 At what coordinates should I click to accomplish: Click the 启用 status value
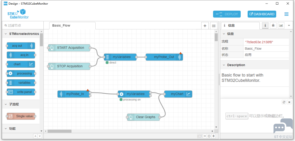tap(248, 55)
